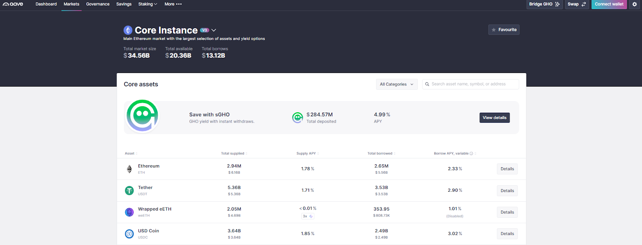Expand the Staking menu
The width and height of the screenshot is (642, 245).
[148, 4]
